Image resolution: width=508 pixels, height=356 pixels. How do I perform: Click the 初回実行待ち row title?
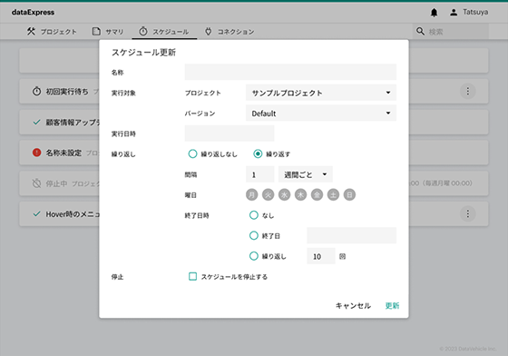click(x=67, y=92)
